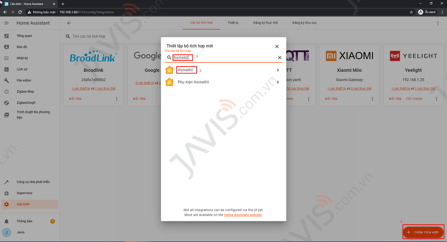Select Phụ kiện HomeKit from results
447x242 pixels.
coord(223,82)
